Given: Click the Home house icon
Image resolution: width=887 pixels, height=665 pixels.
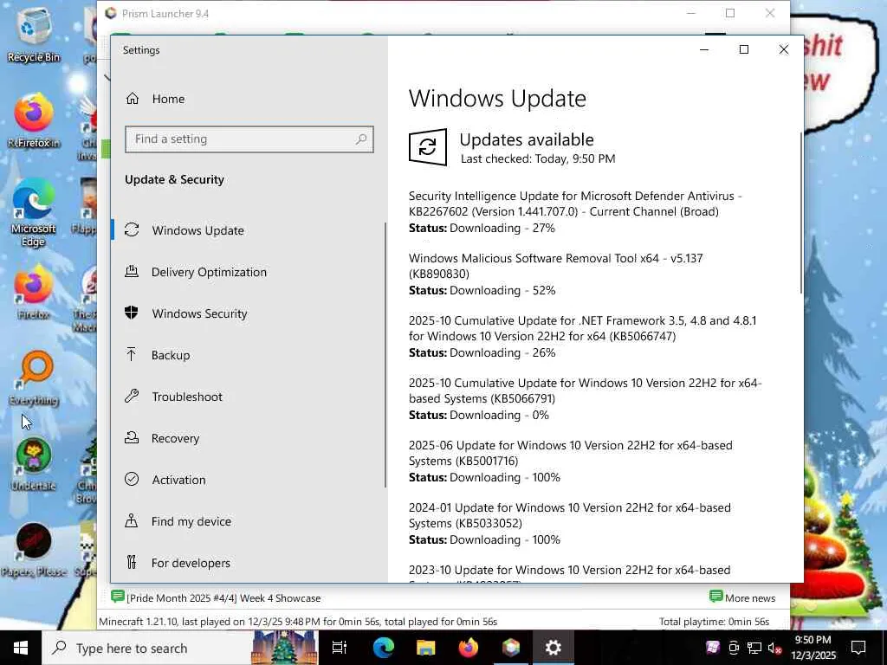Looking at the screenshot, I should click(x=132, y=99).
